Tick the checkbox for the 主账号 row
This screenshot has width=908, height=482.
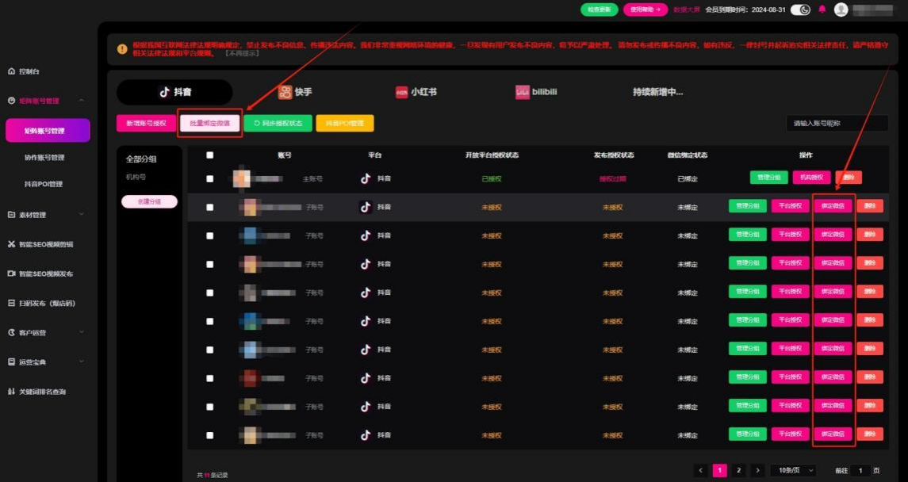coord(209,178)
